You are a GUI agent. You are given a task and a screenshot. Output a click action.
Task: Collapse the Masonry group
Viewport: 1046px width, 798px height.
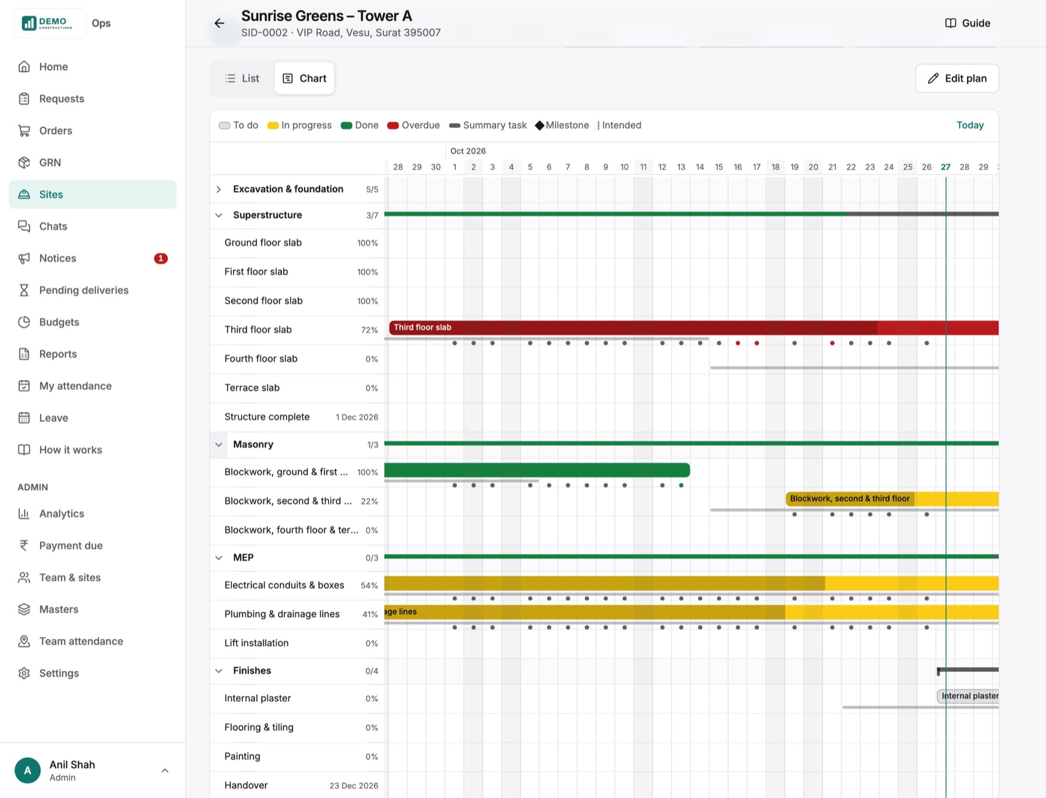tap(218, 445)
